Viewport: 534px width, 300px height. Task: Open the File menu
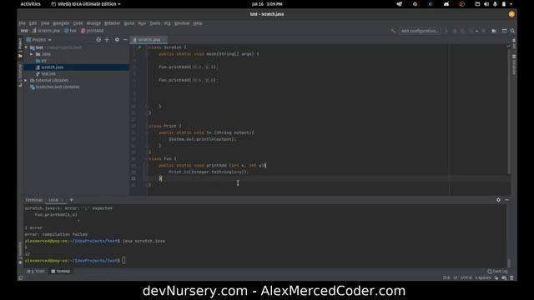[23, 23]
